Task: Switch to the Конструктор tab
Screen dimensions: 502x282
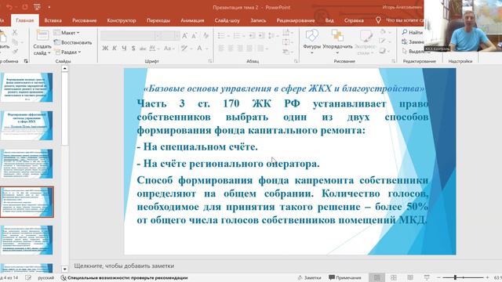Action: tap(122, 20)
